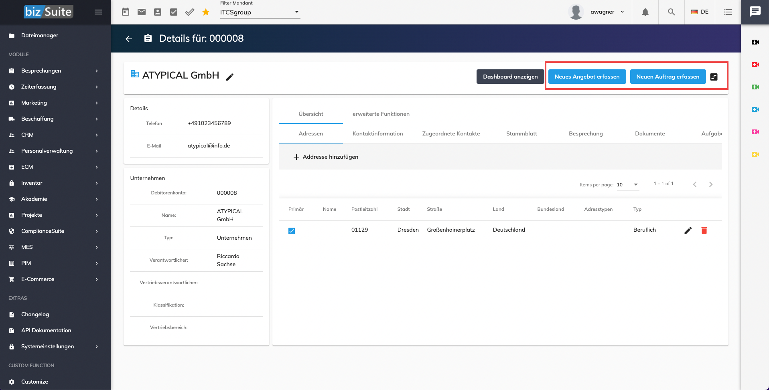Click the blue video-plus icon in right bar
The height and width of the screenshot is (390, 769).
click(x=755, y=109)
